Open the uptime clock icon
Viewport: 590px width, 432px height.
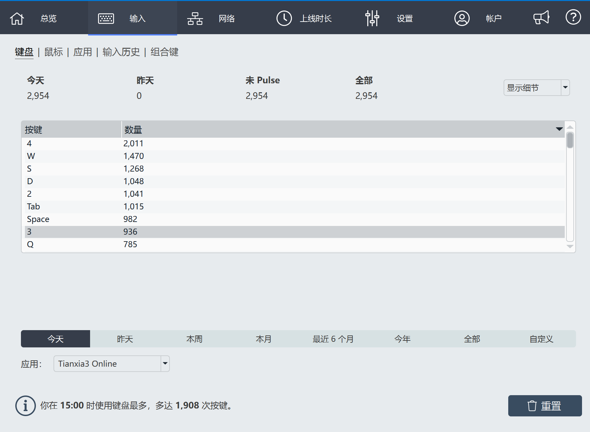click(x=284, y=18)
